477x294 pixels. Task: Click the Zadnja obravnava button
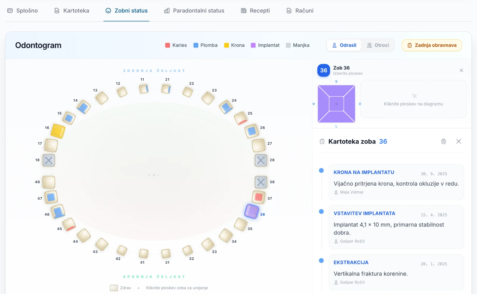(432, 45)
